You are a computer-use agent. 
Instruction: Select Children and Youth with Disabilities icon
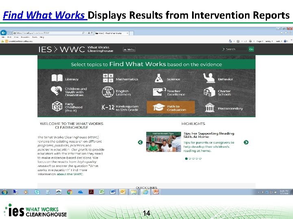tap(57, 91)
